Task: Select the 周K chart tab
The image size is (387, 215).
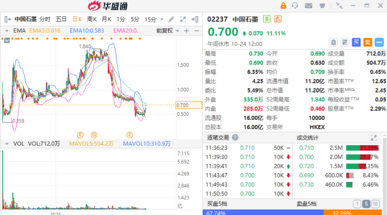Action: click(92, 19)
